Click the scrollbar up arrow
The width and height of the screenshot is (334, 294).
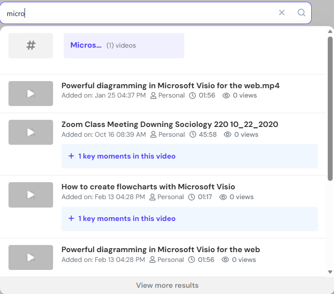click(330, 32)
